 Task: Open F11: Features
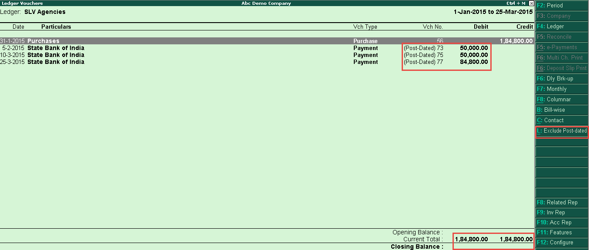562,233
